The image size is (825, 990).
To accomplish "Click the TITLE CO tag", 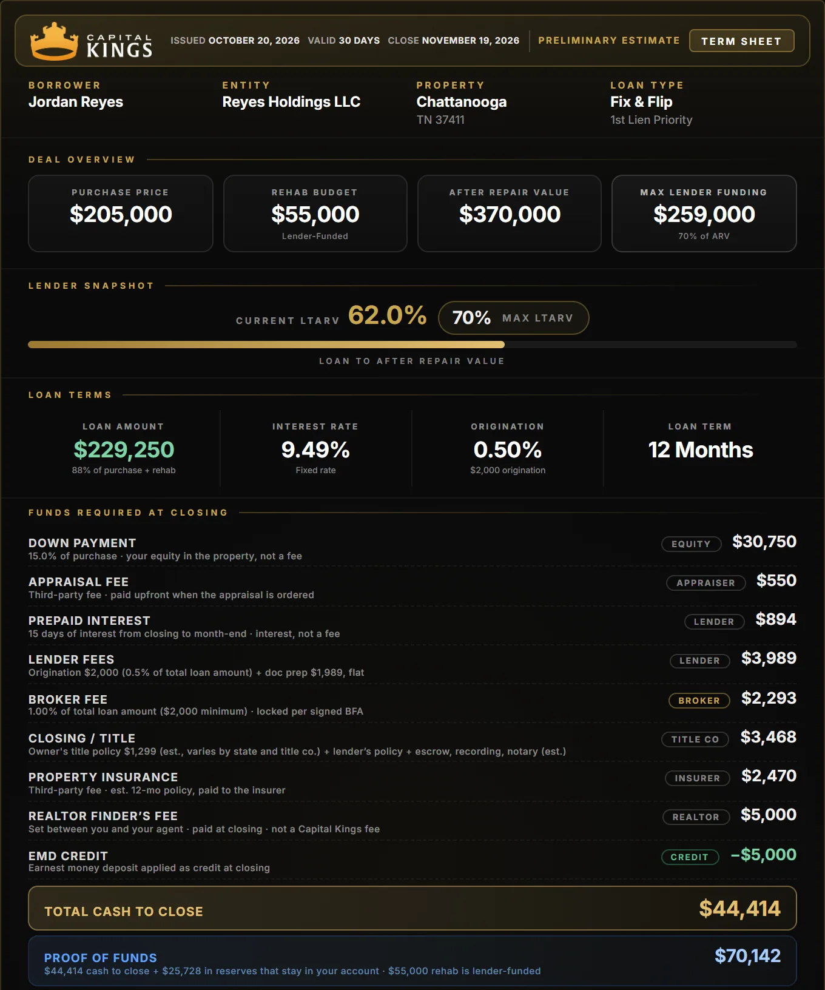I will pos(695,739).
